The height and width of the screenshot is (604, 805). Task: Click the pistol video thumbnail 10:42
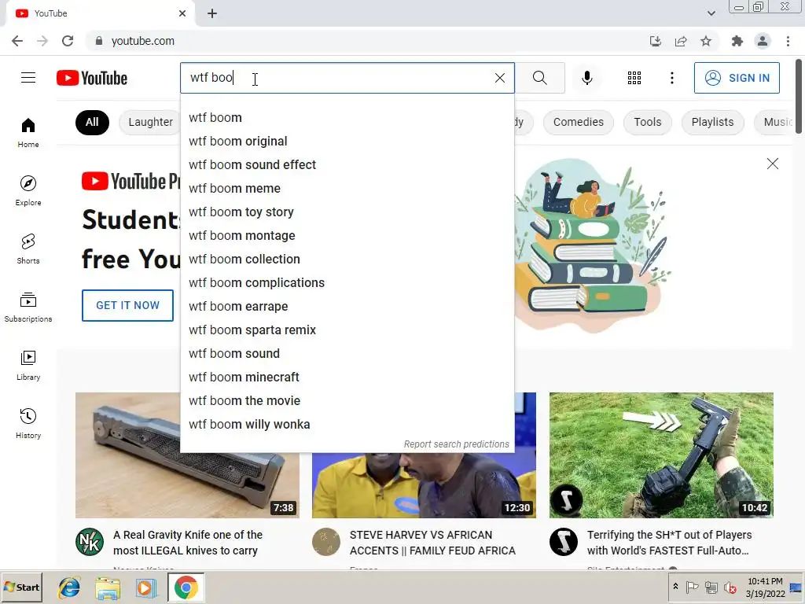[x=661, y=455]
